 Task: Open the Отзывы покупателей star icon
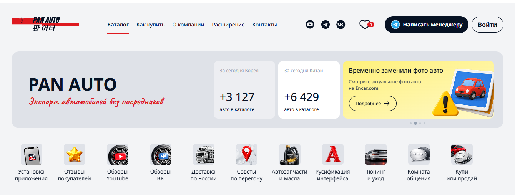click(x=75, y=154)
